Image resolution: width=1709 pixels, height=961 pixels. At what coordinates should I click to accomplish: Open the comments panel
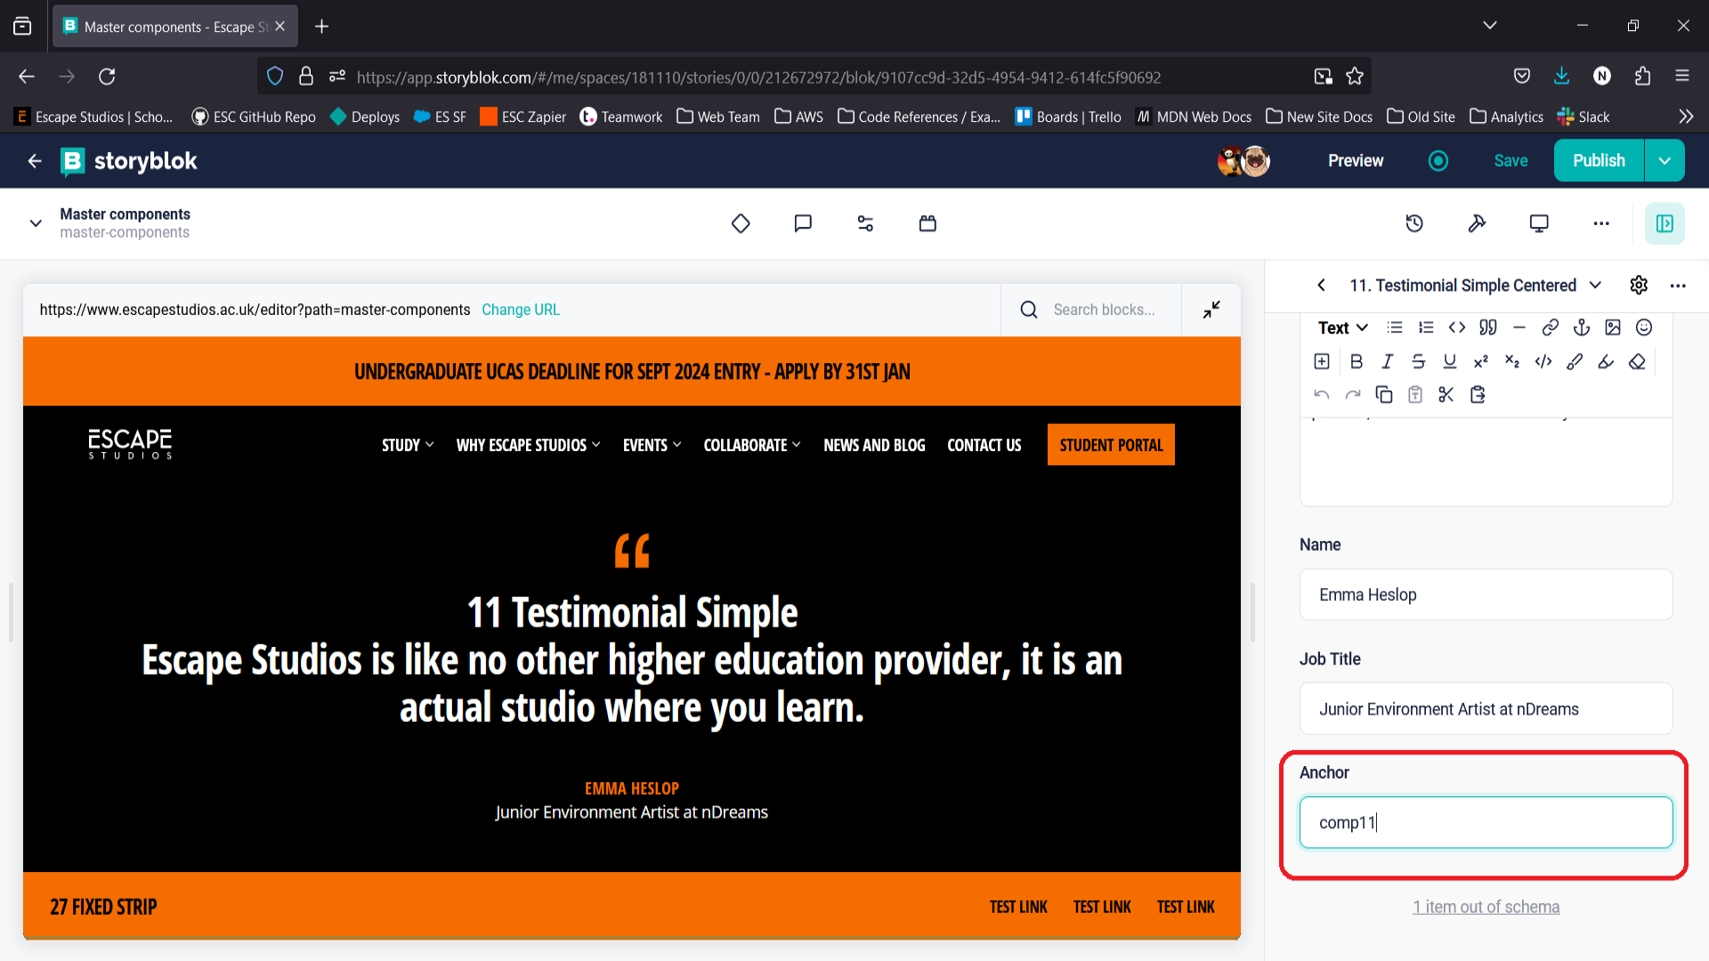(x=803, y=223)
